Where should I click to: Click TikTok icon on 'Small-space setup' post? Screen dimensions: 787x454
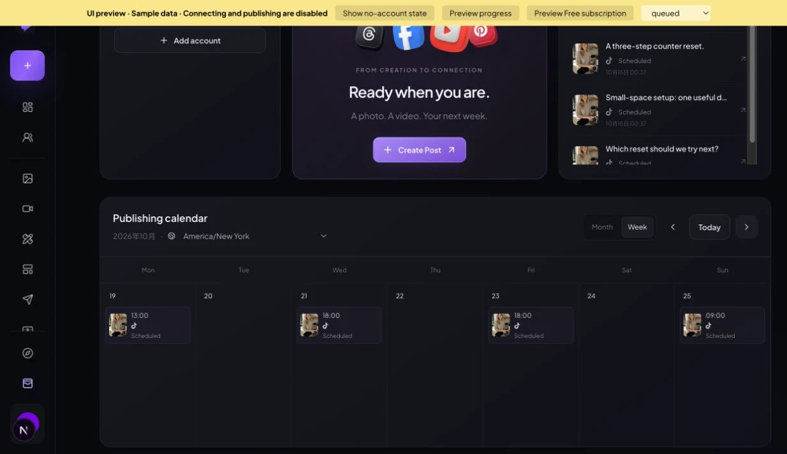[609, 112]
